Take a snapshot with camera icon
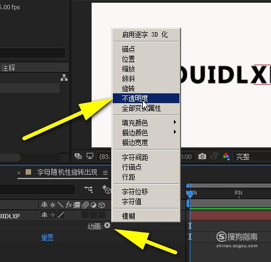 202,157
